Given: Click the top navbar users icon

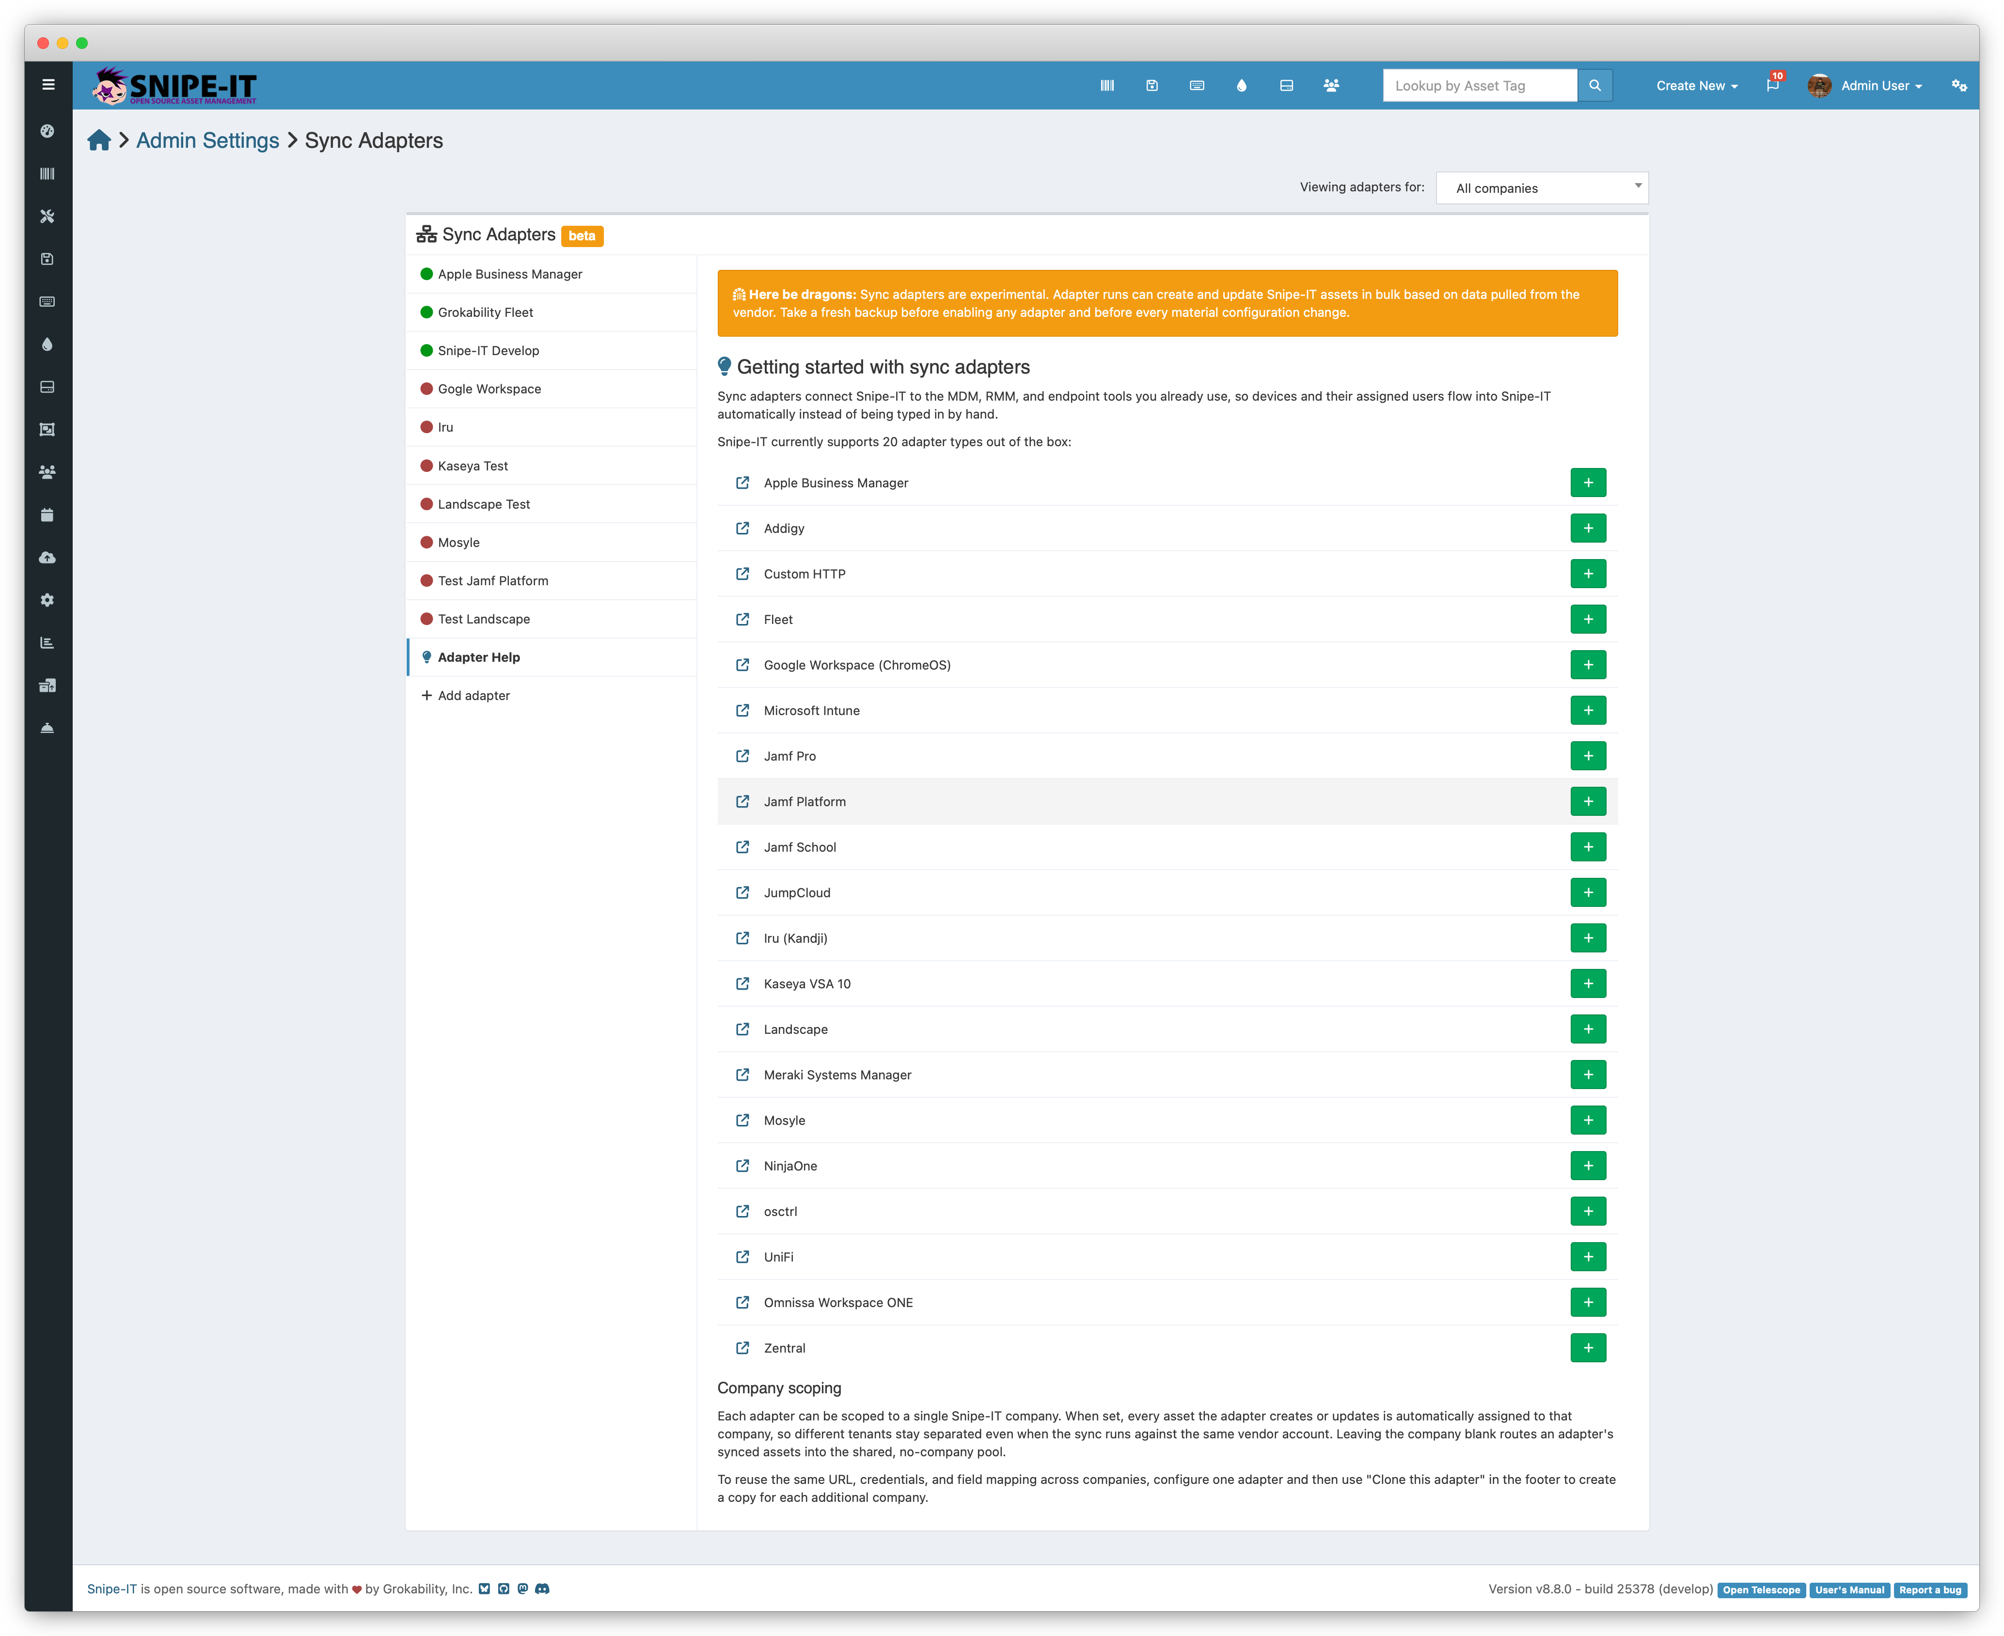Looking at the screenshot, I should (x=1331, y=86).
